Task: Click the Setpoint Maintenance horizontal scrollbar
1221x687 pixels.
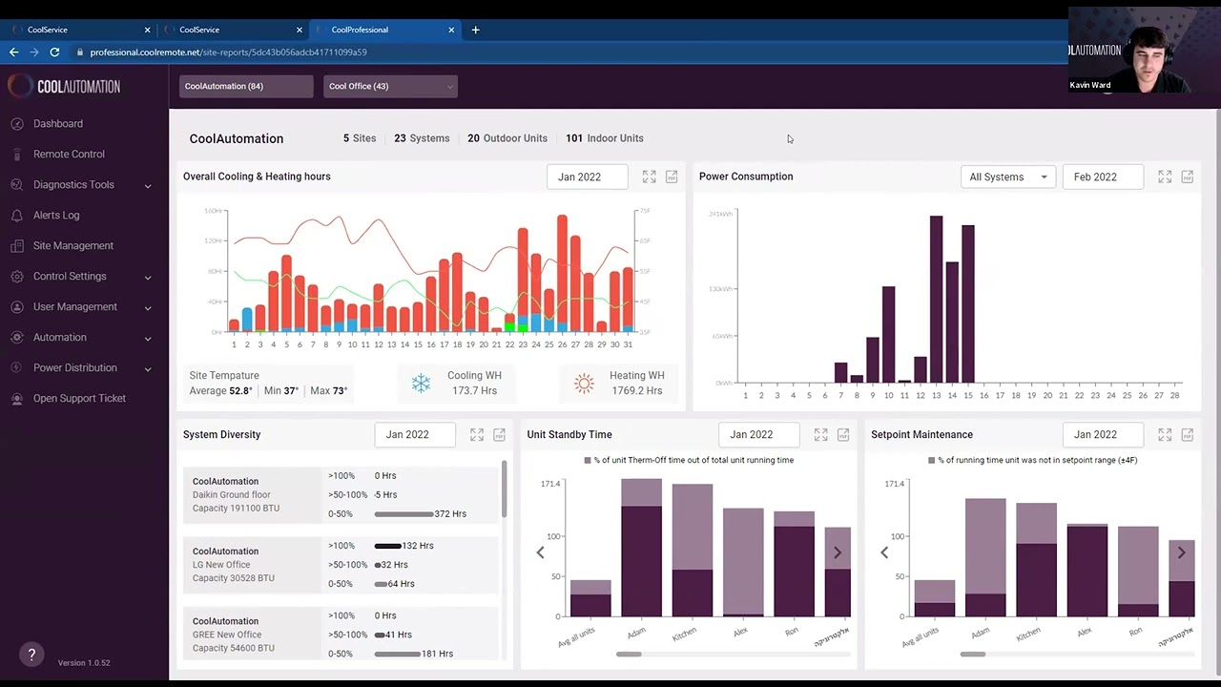Action: pos(973,654)
